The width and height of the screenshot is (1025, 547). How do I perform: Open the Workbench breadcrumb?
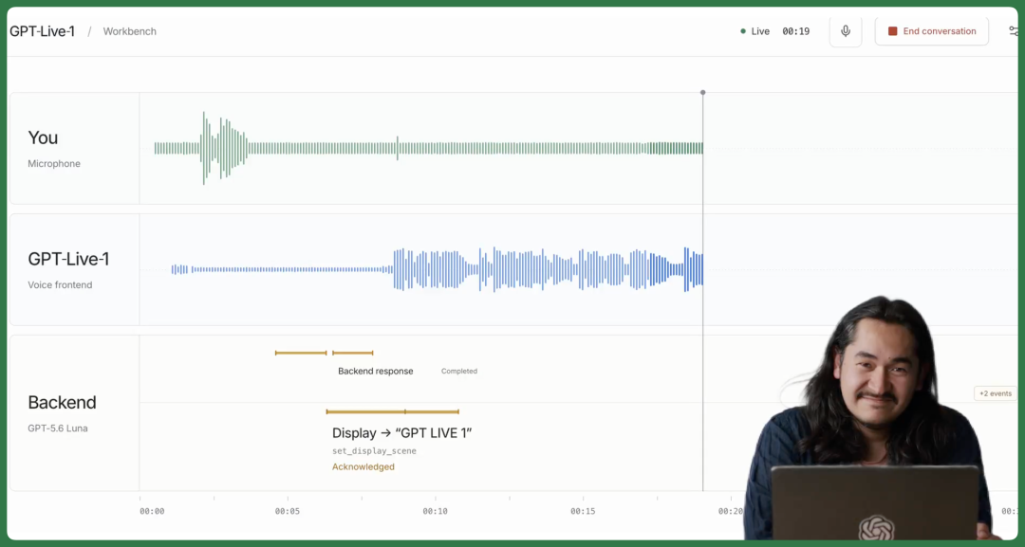[129, 31]
